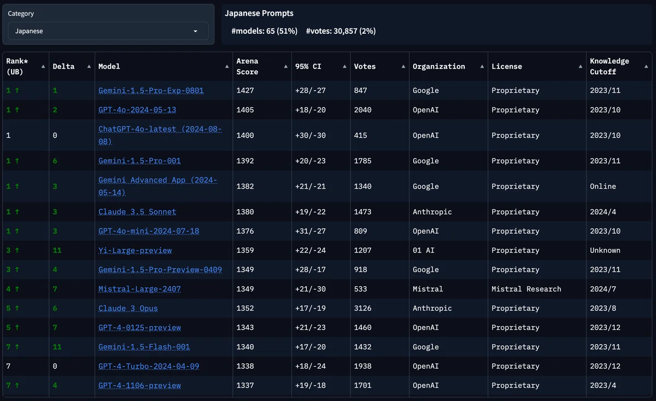Screen dimensions: 656x401
Task: Click the Japanese Prompts heading
Action: (x=259, y=13)
